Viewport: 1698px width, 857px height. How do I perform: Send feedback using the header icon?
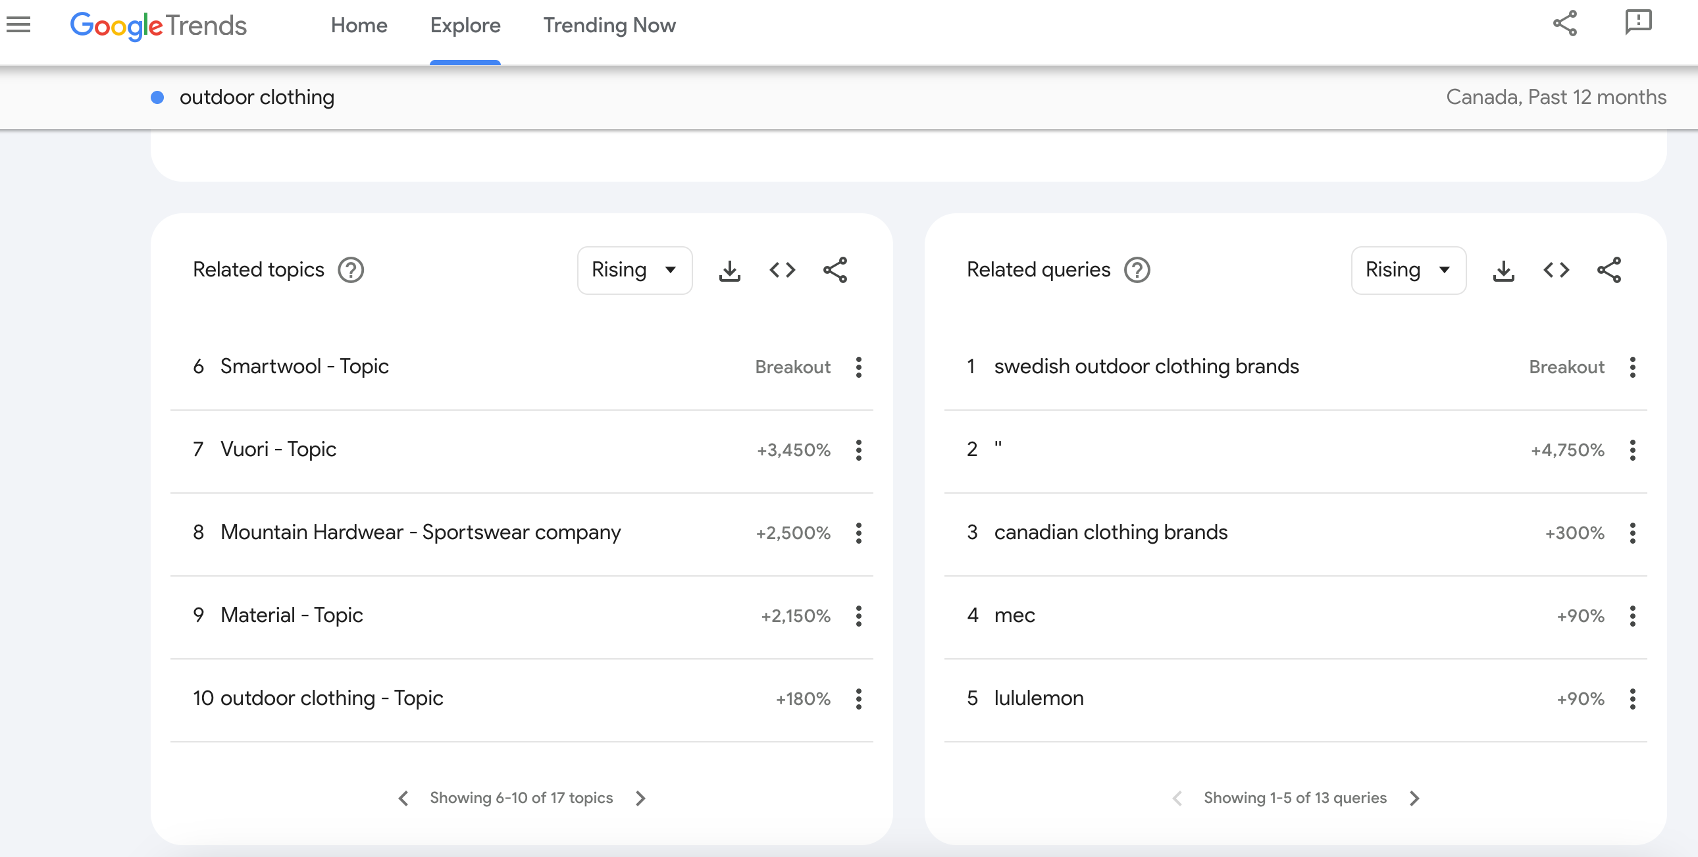1638,22
